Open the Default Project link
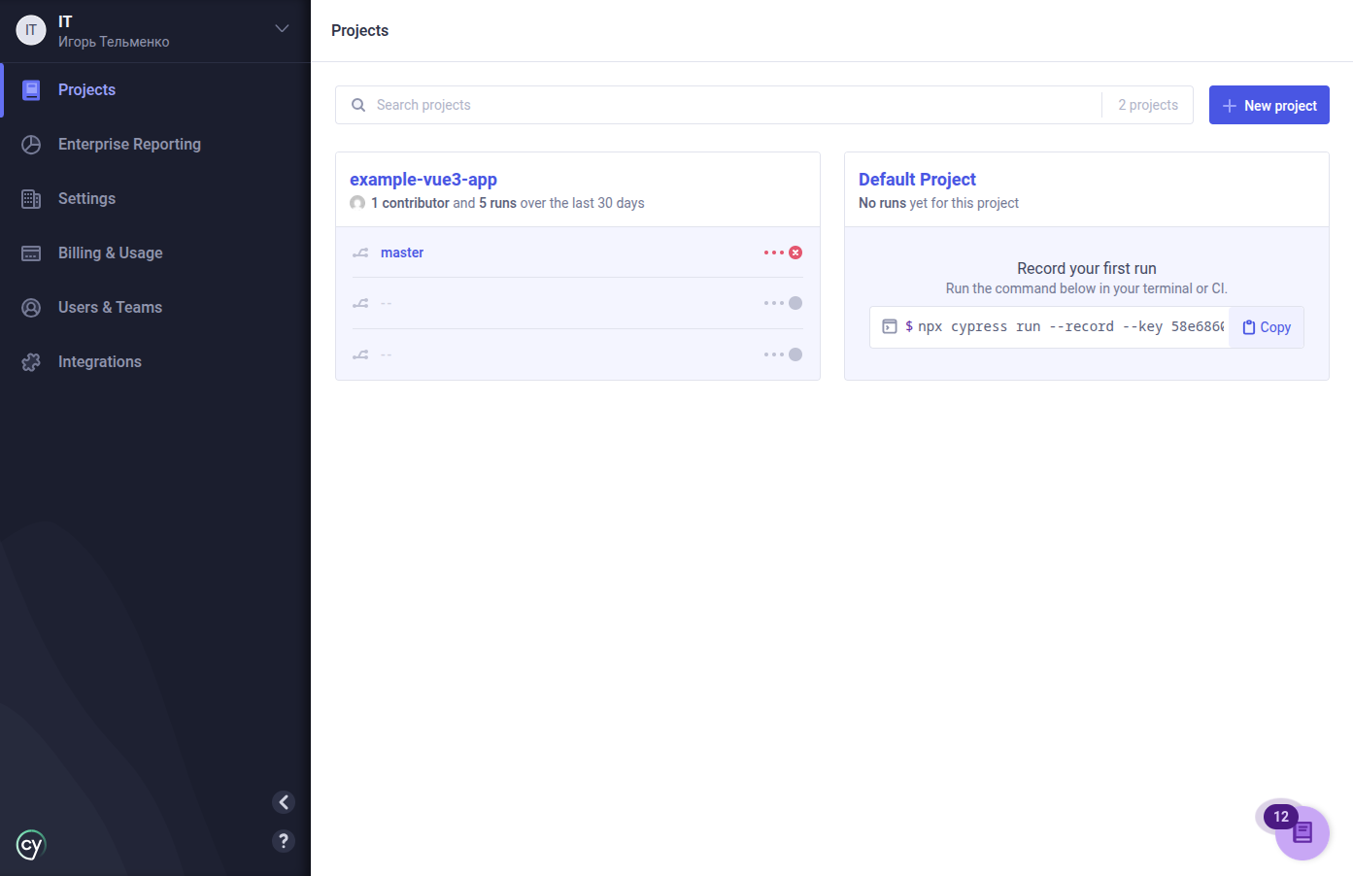Viewport: 1353px width, 876px height. click(917, 180)
